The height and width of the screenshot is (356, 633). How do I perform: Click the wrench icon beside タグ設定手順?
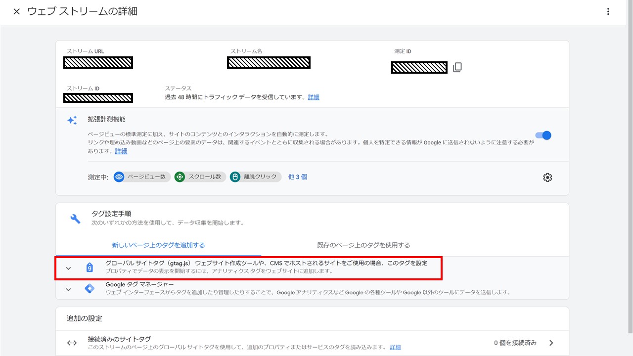[76, 219]
